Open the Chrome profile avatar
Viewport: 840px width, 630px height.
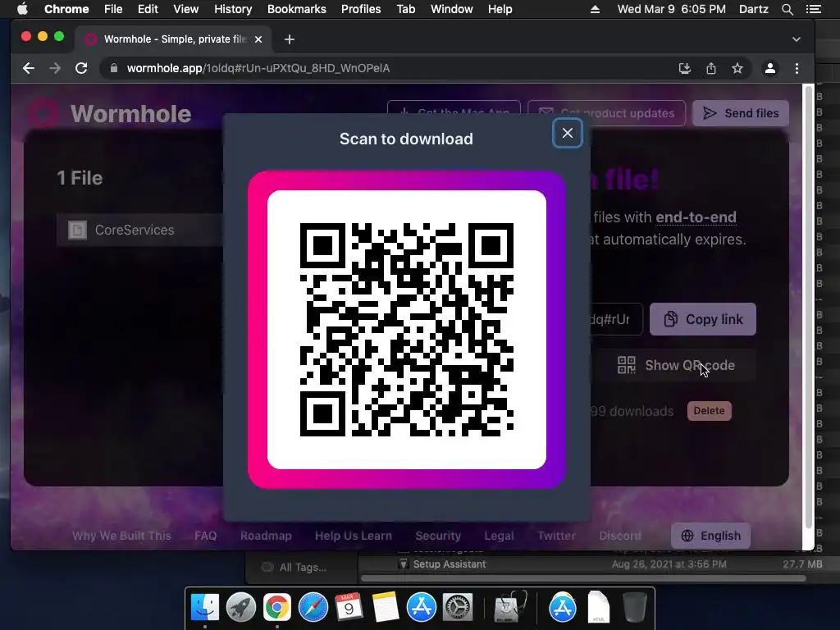pyautogui.click(x=769, y=68)
